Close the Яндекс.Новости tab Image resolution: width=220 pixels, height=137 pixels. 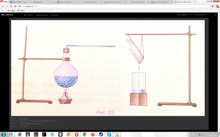click(x=125, y=2)
